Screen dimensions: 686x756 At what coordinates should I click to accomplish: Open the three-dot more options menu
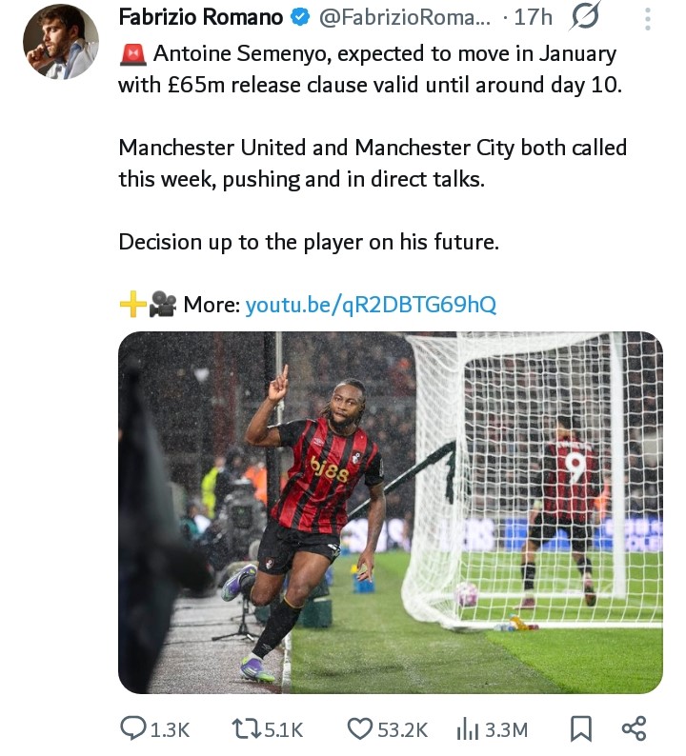click(x=648, y=19)
